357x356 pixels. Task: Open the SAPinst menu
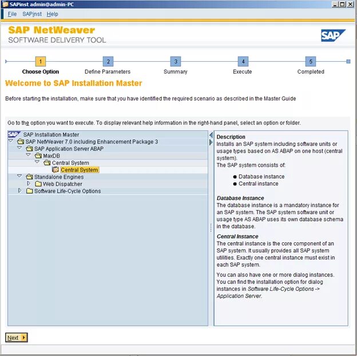tap(32, 14)
